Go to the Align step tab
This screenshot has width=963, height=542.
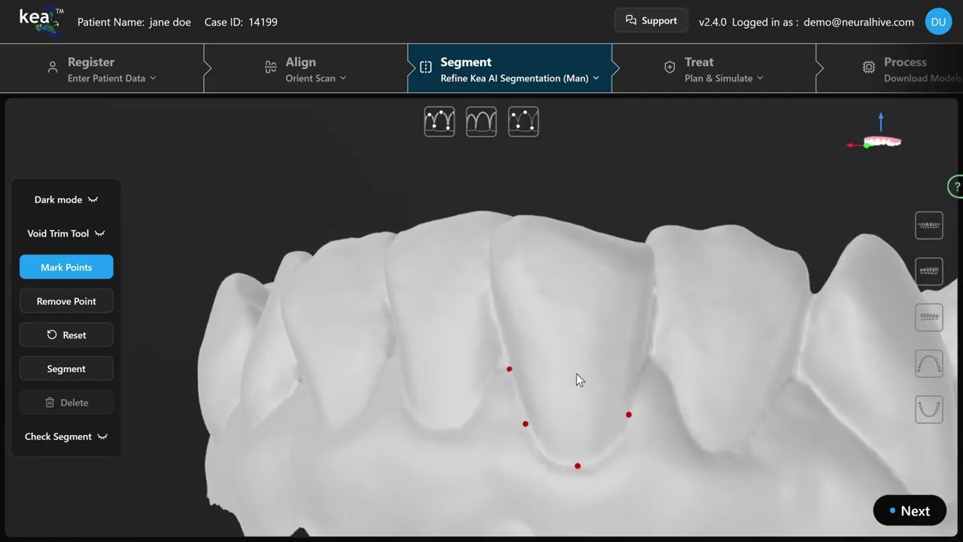(x=305, y=69)
